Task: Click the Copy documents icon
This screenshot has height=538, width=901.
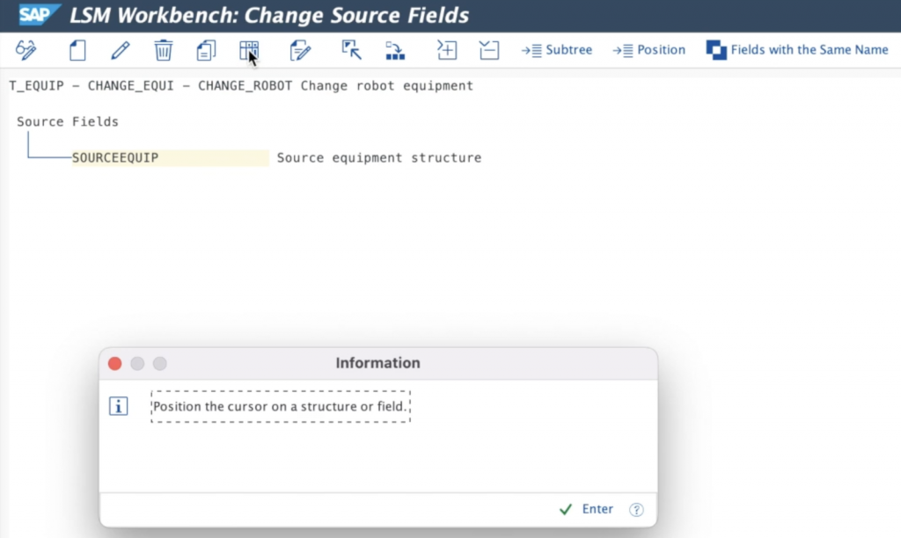Action: (x=206, y=50)
